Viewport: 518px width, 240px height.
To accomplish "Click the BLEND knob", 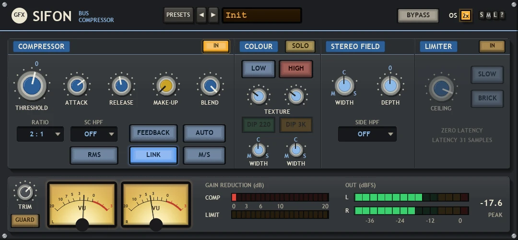I will coord(210,85).
